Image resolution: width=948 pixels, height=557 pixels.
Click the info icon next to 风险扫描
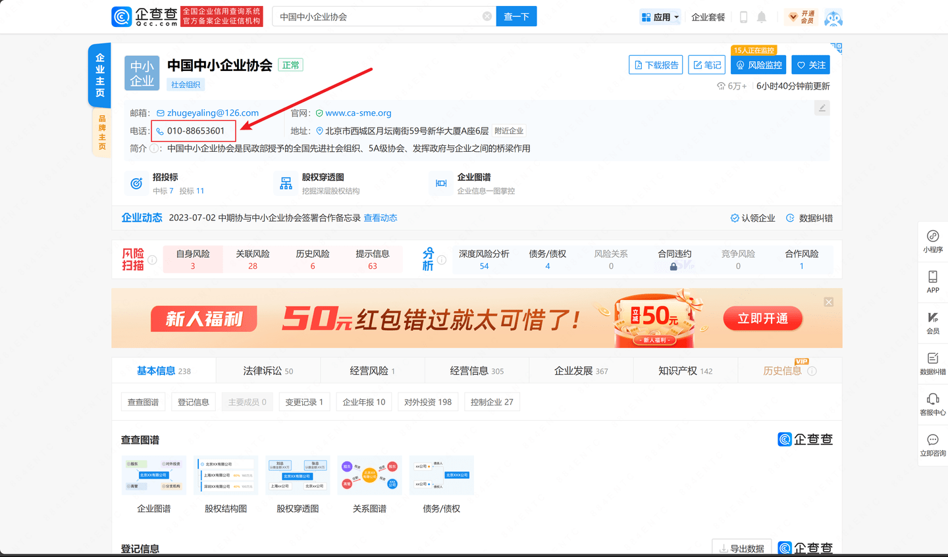pyautogui.click(x=152, y=260)
